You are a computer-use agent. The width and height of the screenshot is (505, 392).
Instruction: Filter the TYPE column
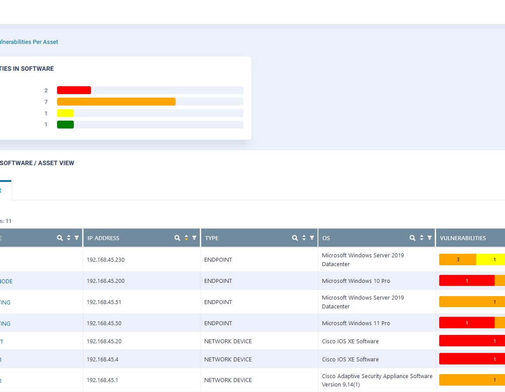[x=312, y=238]
